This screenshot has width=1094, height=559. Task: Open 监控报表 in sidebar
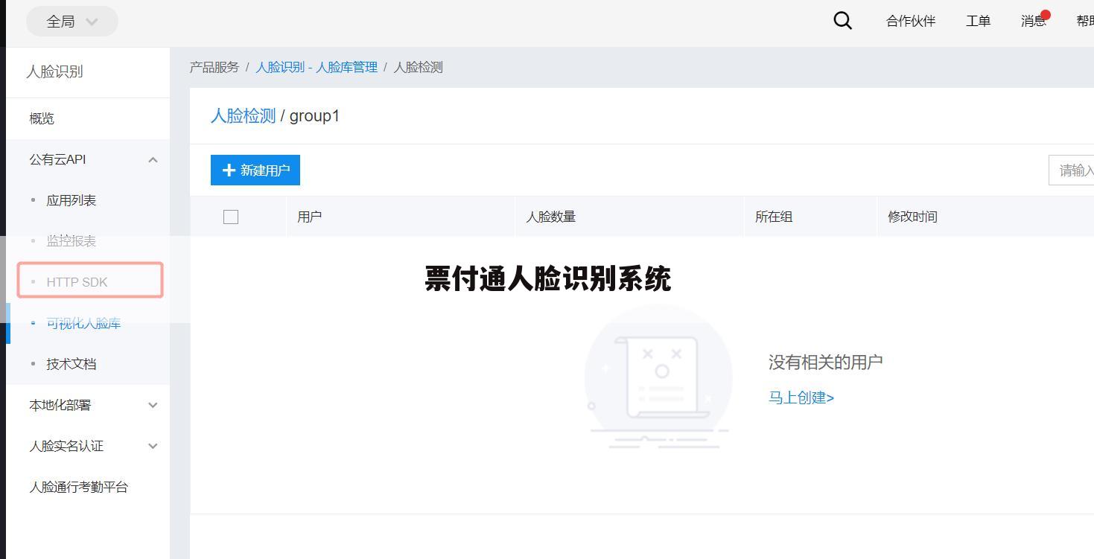[71, 241]
